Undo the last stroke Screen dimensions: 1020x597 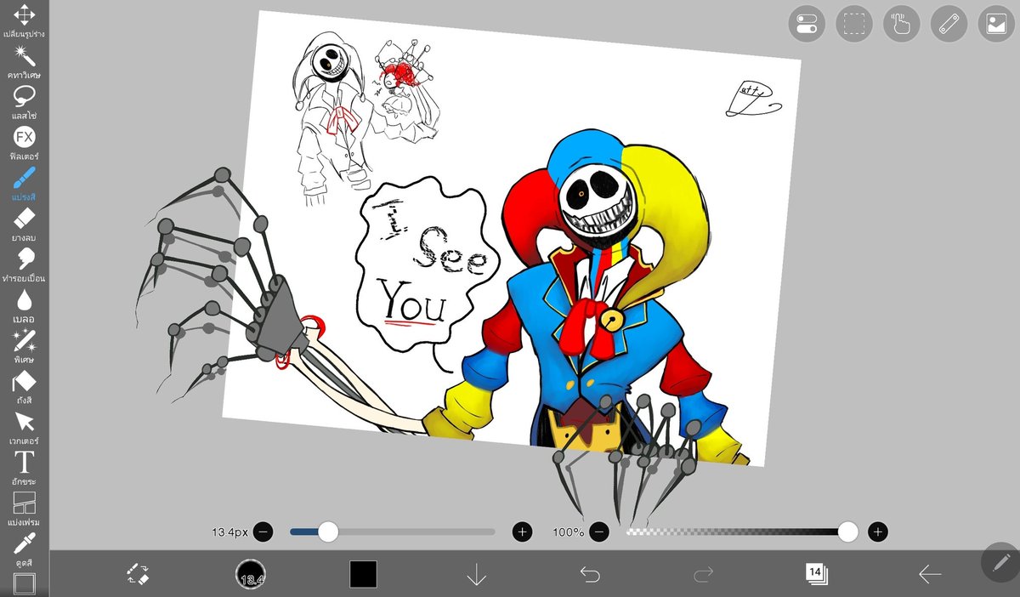click(x=590, y=574)
